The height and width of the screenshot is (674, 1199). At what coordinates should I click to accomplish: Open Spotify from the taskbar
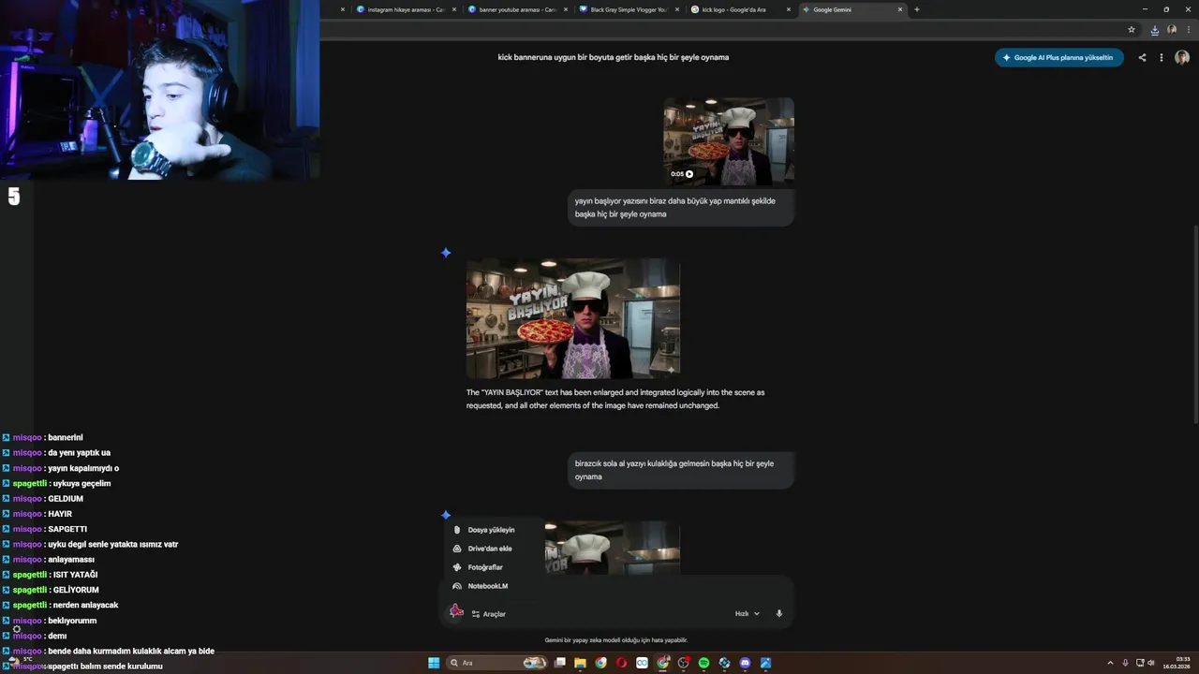pyautogui.click(x=703, y=663)
